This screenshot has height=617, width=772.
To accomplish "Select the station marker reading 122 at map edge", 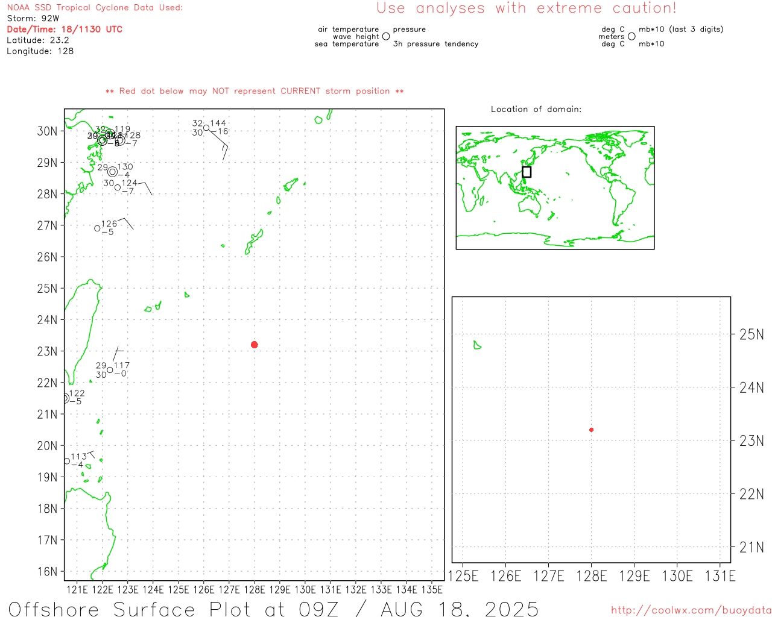I will pos(65,398).
